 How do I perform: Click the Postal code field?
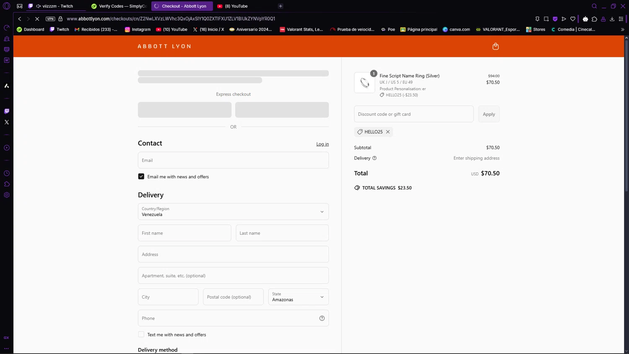[x=233, y=297]
